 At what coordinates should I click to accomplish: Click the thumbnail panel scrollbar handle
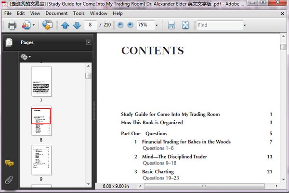(x=88, y=76)
